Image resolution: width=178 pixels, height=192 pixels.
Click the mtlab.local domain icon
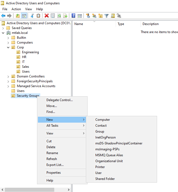pos(8,33)
